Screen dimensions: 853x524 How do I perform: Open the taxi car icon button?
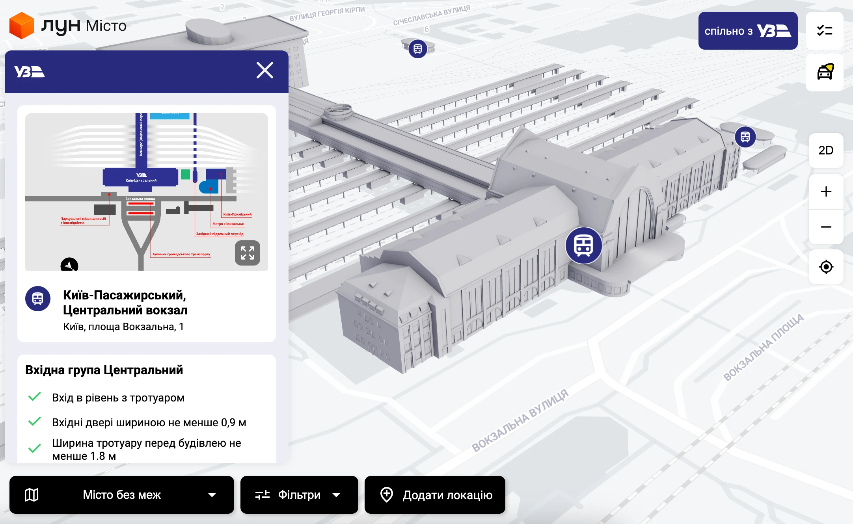click(825, 72)
